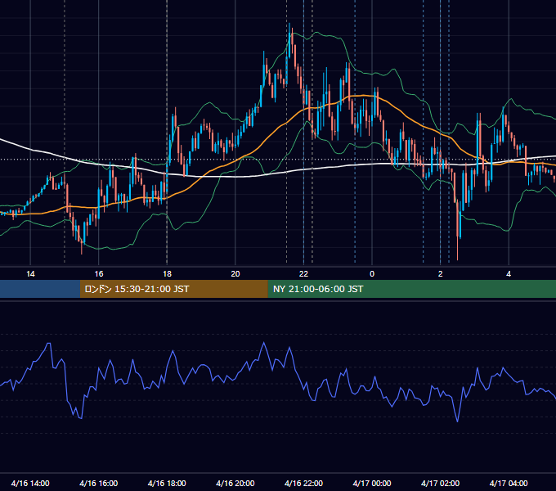Click the 4/17 02:00 date label
Image resolution: width=556 pixels, height=491 pixels.
[440, 483]
